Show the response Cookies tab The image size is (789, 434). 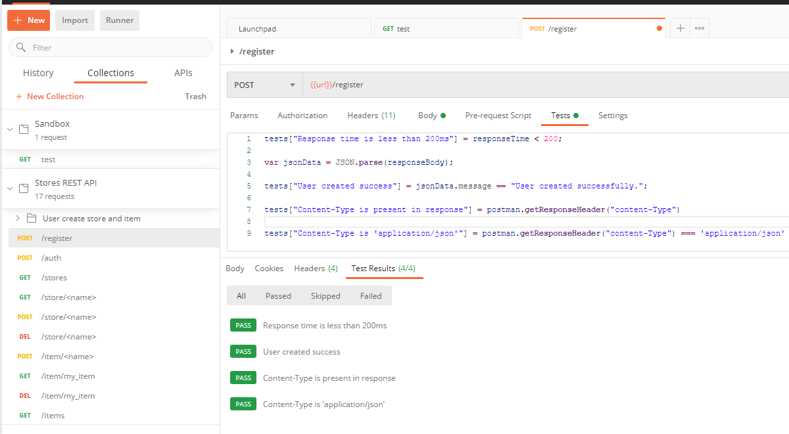(269, 269)
